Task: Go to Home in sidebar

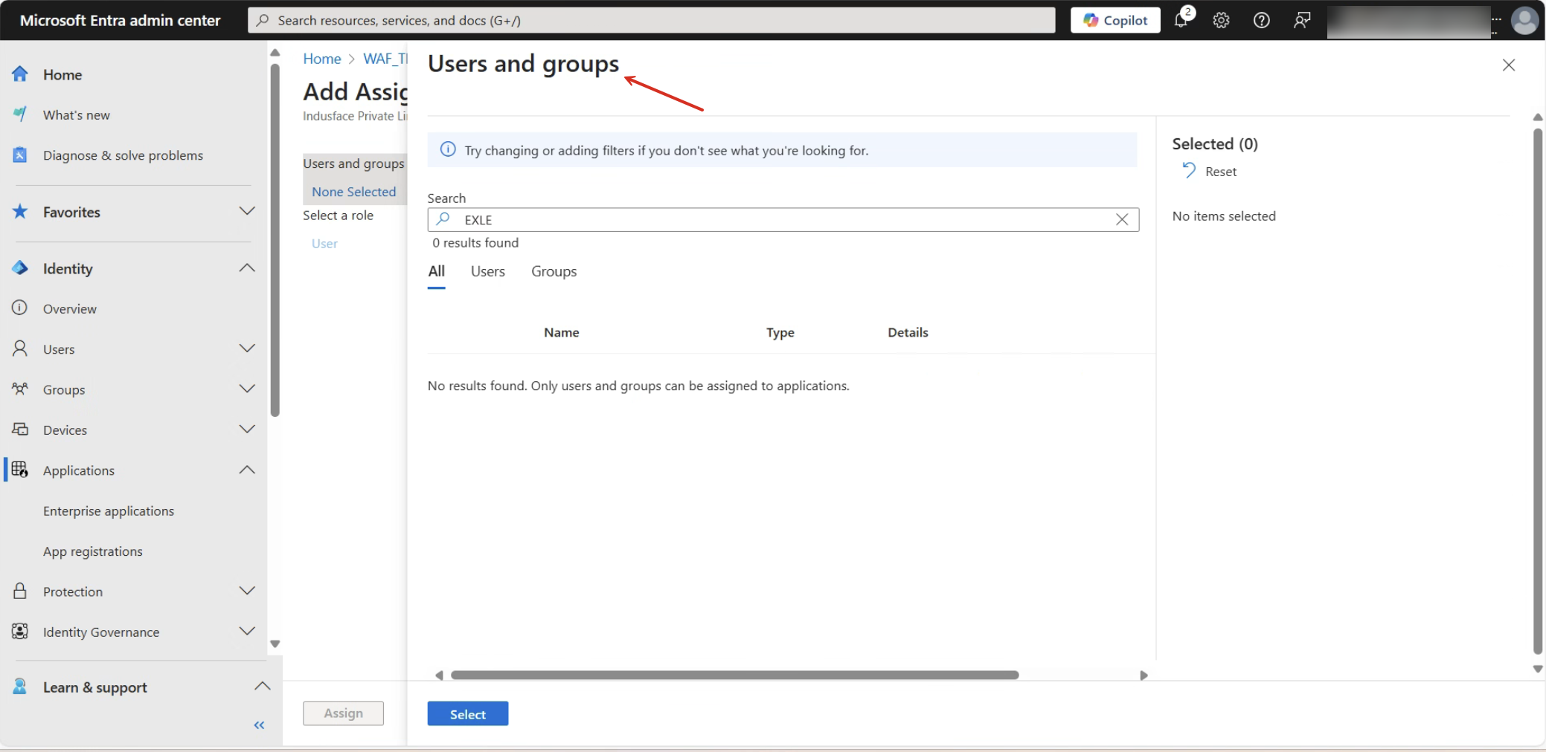Action: point(62,74)
